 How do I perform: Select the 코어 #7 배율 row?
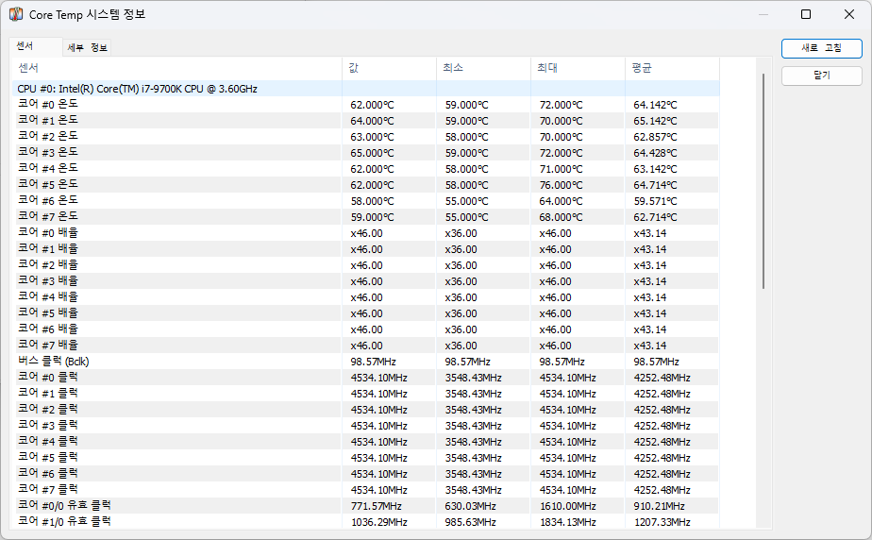[x=365, y=346]
